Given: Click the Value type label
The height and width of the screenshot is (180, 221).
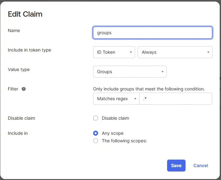Looking at the screenshot, I should (x=19, y=69).
